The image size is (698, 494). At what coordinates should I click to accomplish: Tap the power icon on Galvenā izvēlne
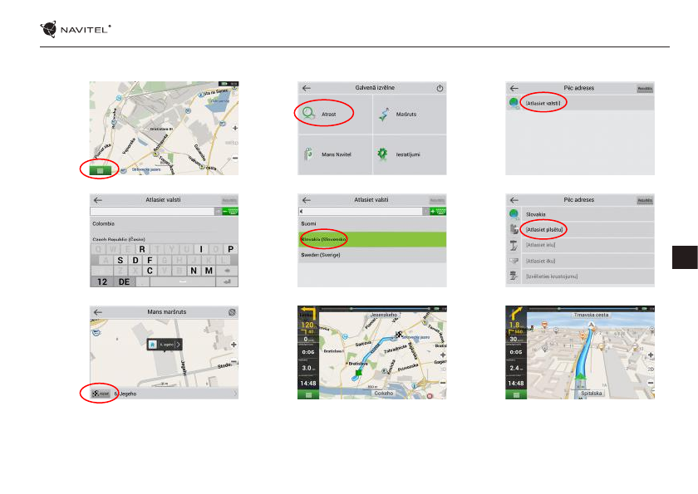coord(440,88)
